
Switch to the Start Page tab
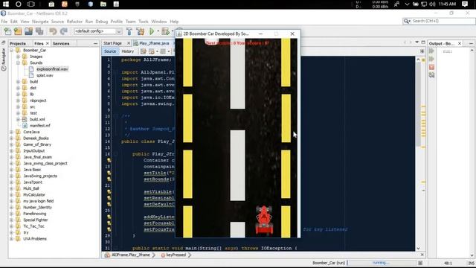(112, 43)
